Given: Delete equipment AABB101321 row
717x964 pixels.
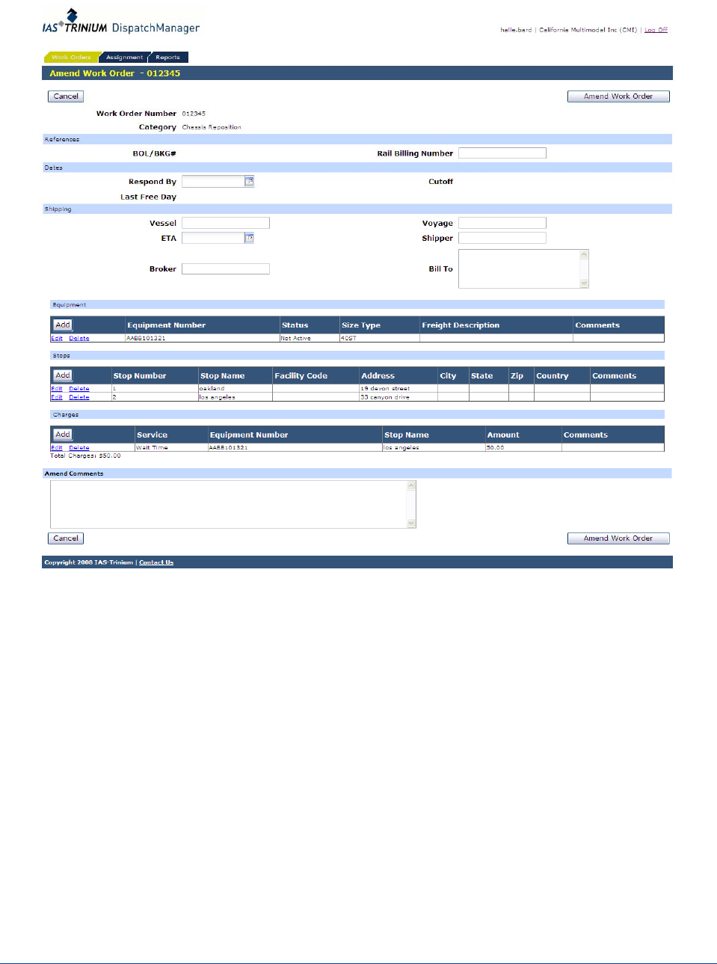Looking at the screenshot, I should point(79,338).
